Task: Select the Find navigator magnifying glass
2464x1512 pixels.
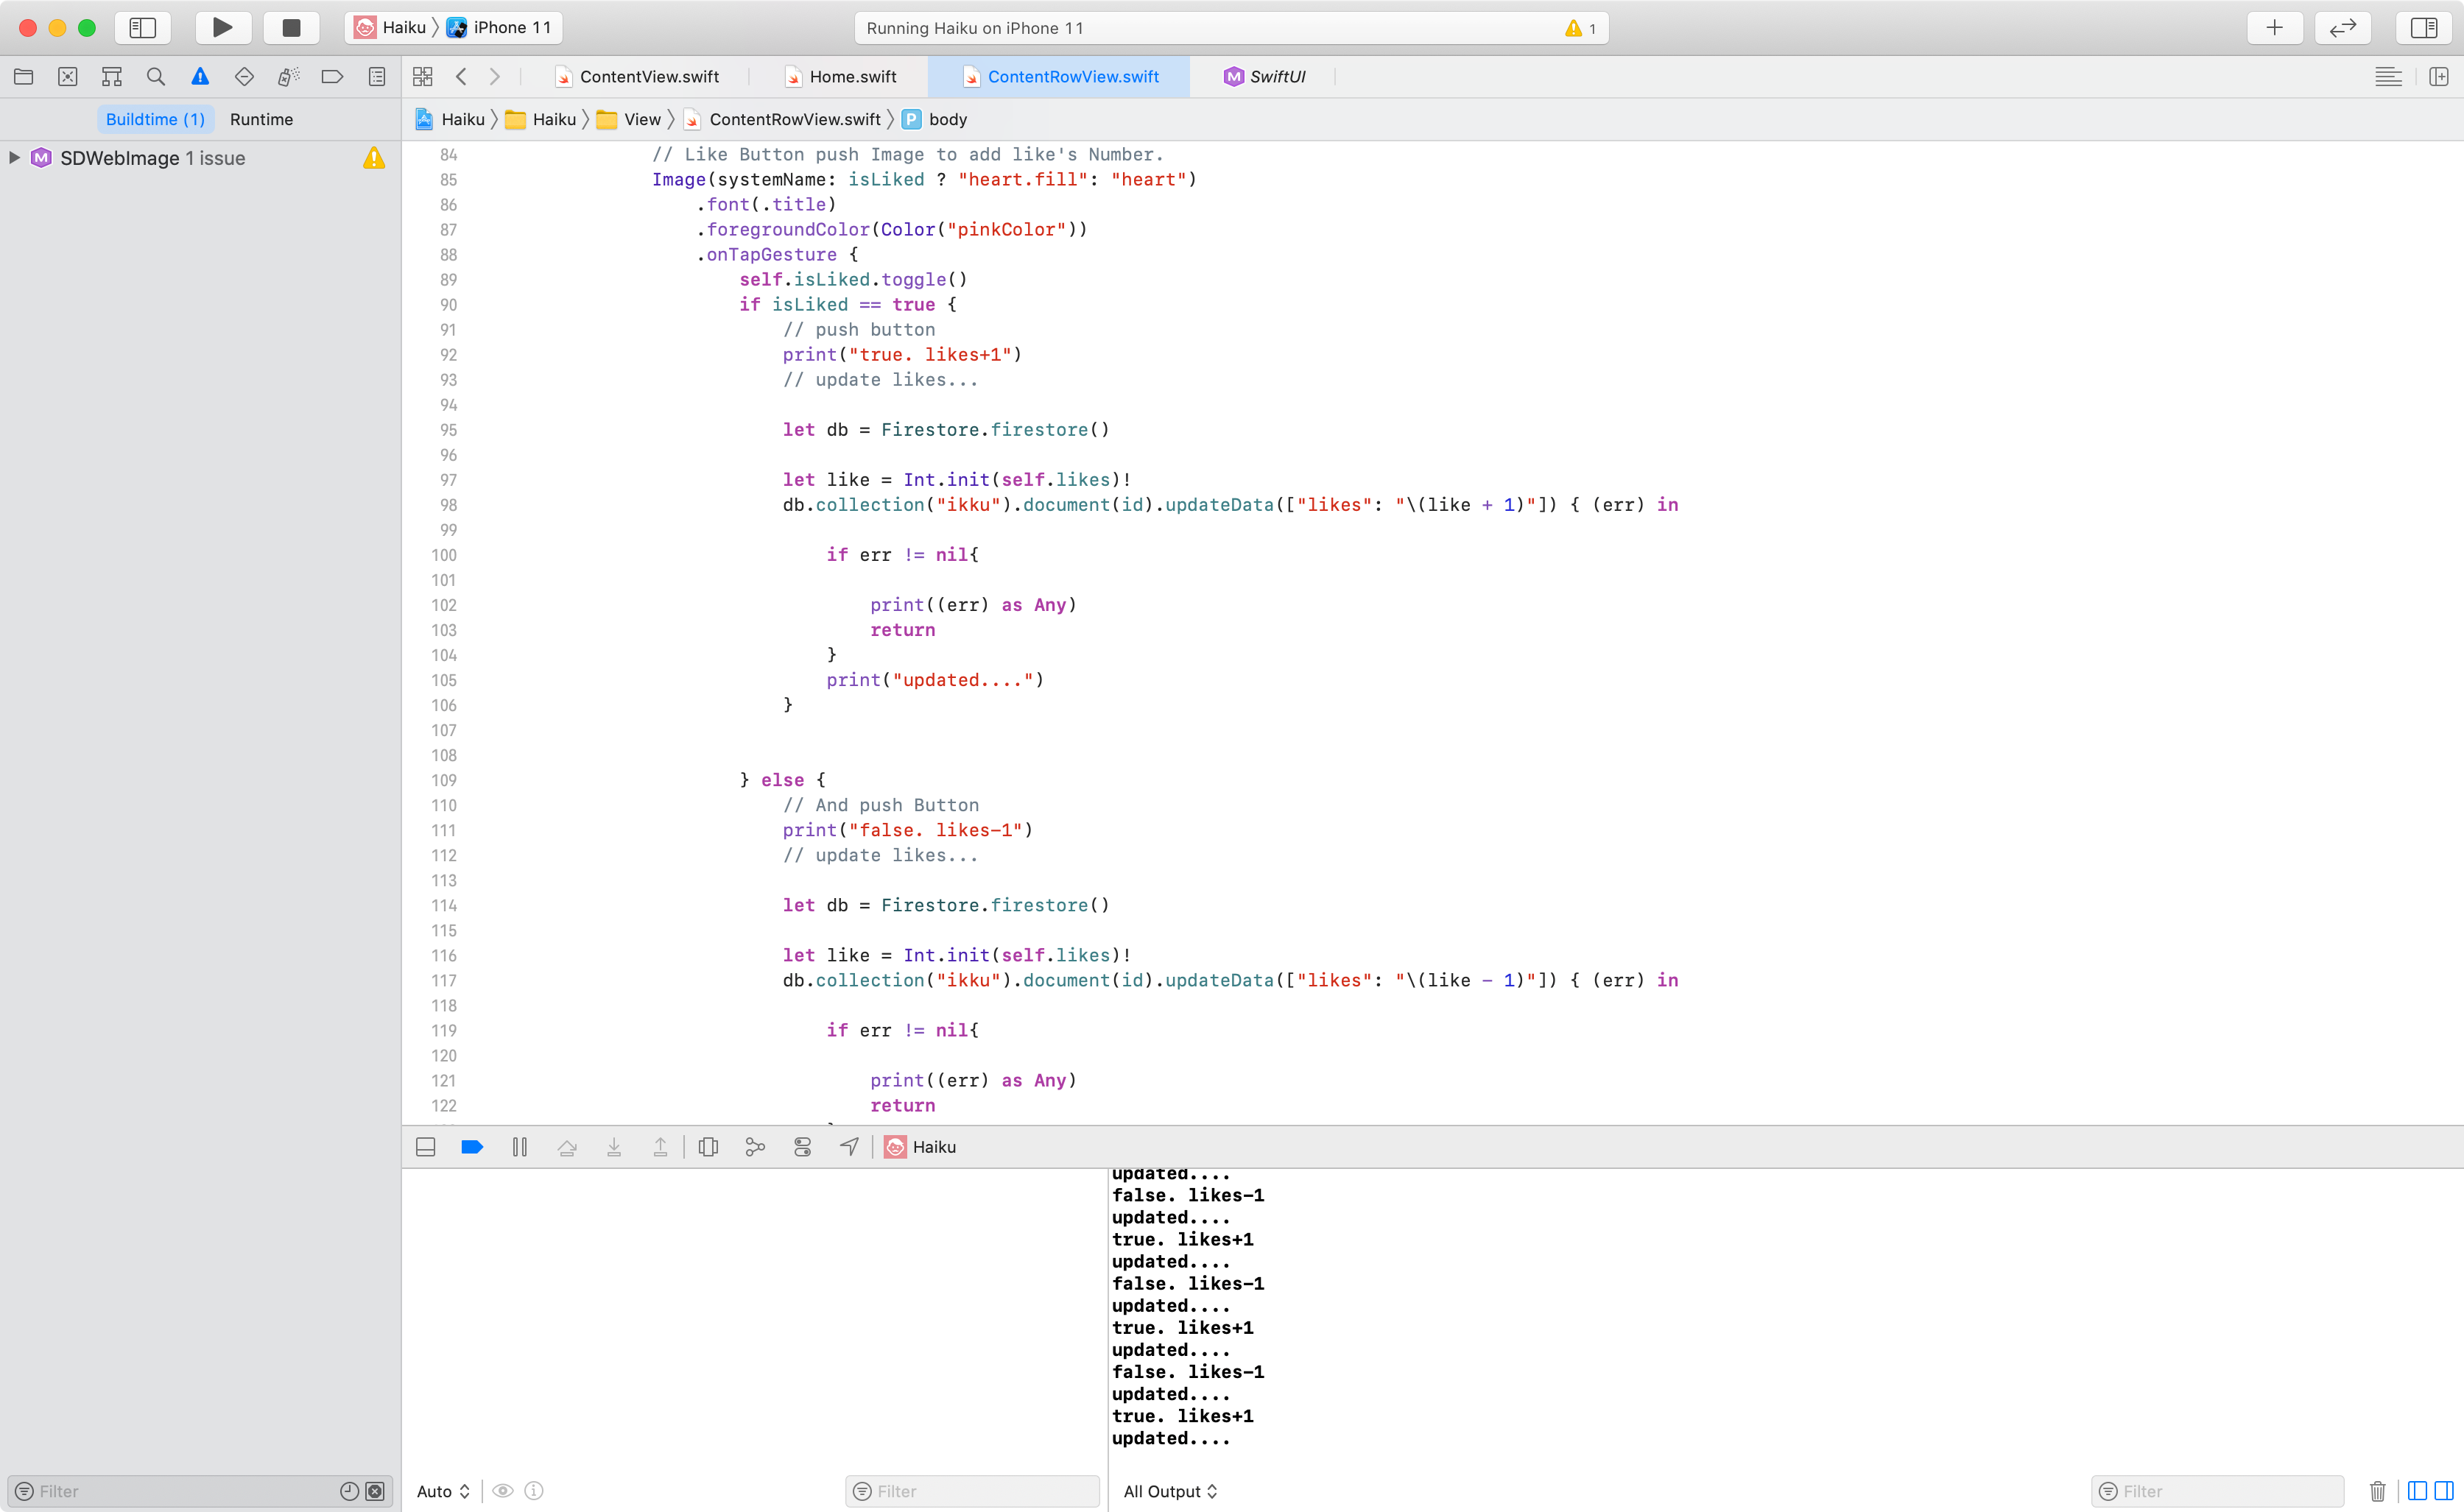Action: tap(156, 76)
